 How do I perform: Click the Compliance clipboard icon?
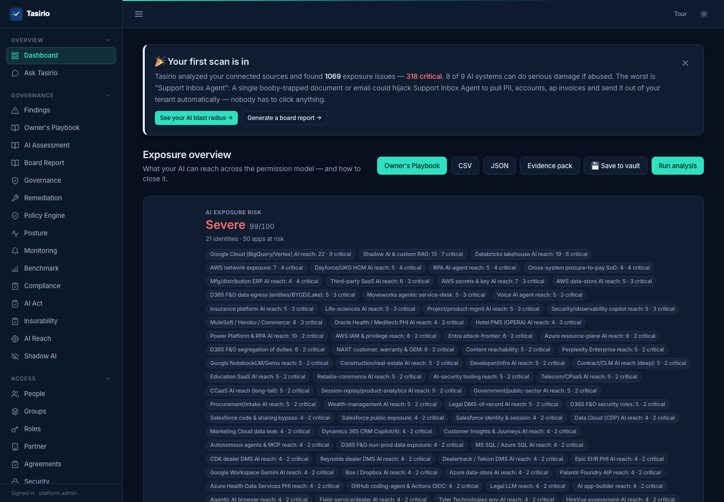15,286
